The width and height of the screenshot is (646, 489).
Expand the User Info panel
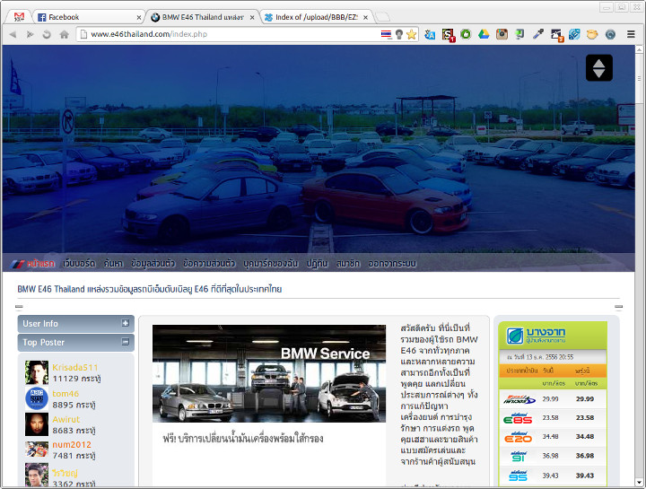pyautogui.click(x=126, y=323)
